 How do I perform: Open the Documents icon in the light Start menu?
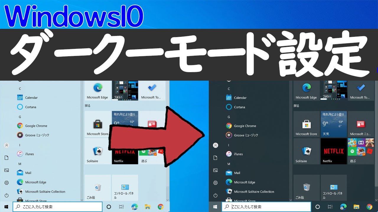coord(6,158)
